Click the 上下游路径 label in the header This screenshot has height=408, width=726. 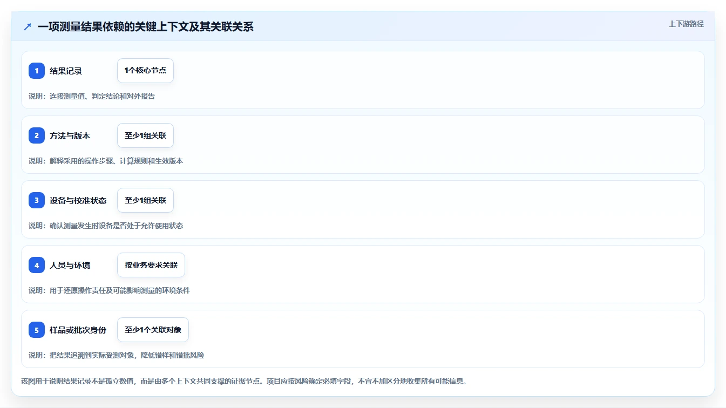(x=686, y=24)
